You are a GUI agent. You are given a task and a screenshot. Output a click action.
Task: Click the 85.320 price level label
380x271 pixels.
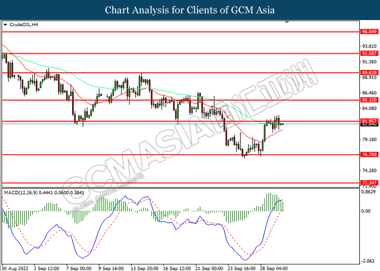pyautogui.click(x=369, y=100)
